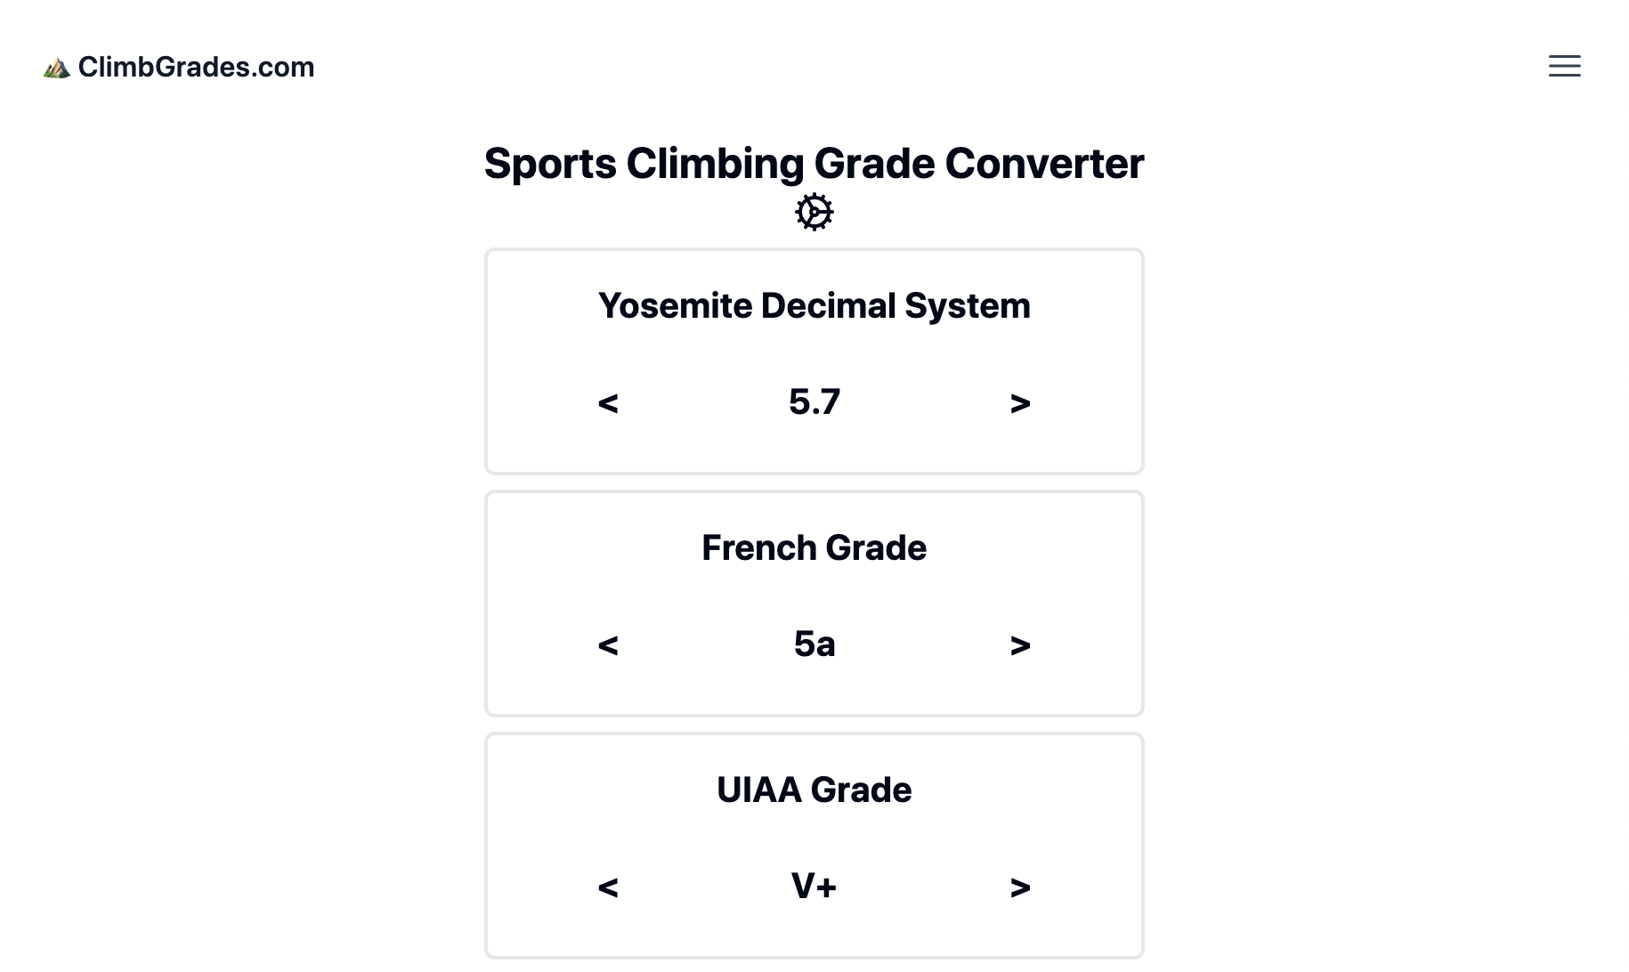Viewport: 1629px width, 972px height.
Task: Step French Grade to next value
Action: pos(1020,645)
